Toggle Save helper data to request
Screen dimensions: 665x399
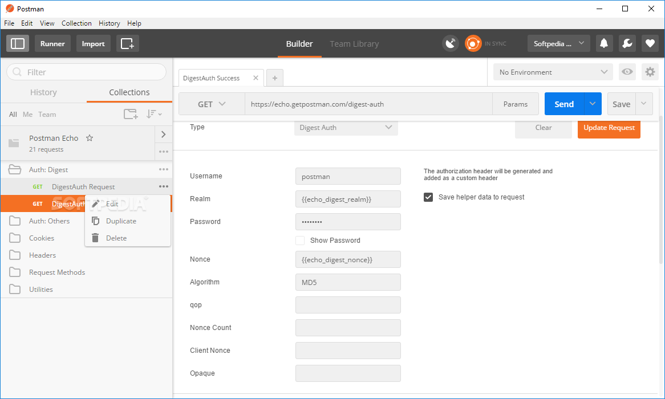point(428,197)
